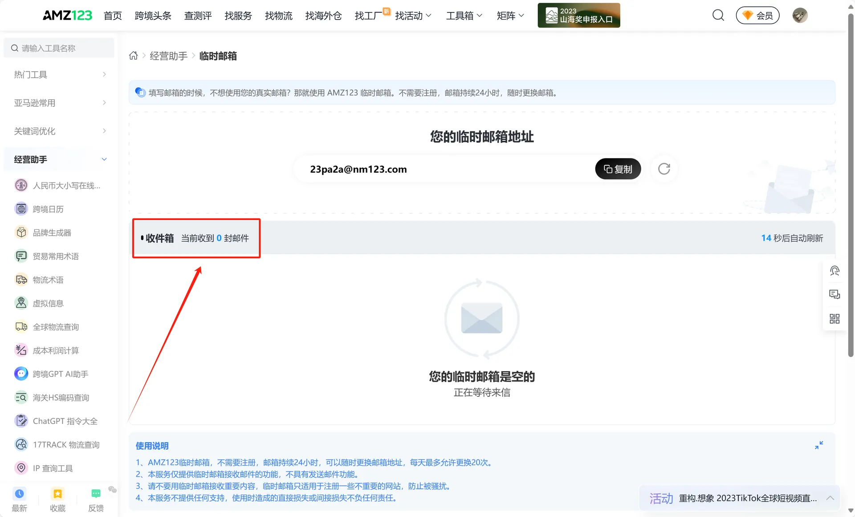The width and height of the screenshot is (855, 517).
Task: Open 找海外仓 in top navigation
Action: [323, 16]
